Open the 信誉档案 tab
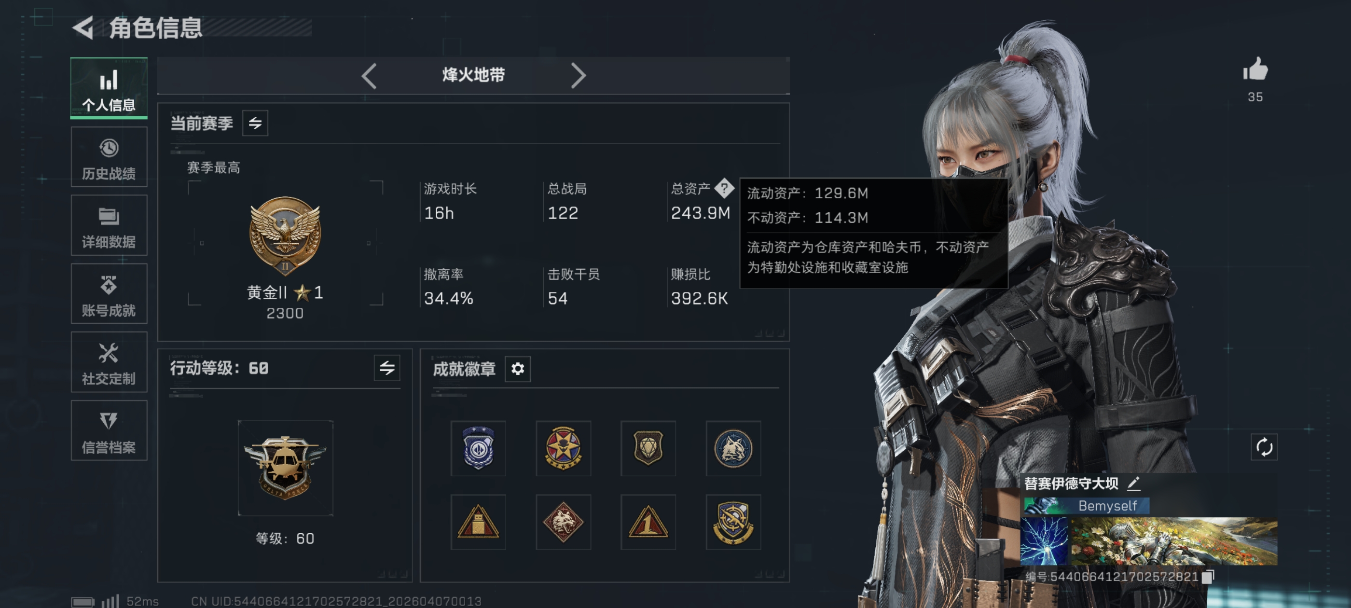 pos(109,431)
